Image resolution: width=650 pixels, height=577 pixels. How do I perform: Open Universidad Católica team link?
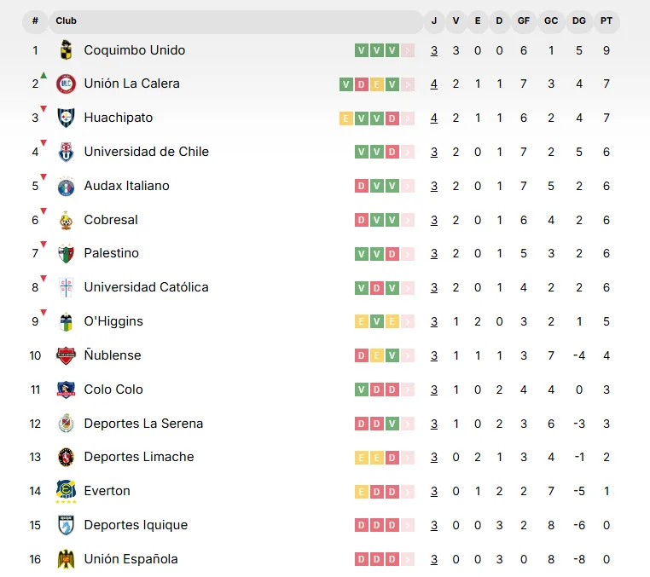(146, 287)
